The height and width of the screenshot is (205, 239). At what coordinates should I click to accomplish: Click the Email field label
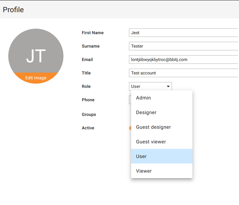(87, 59)
